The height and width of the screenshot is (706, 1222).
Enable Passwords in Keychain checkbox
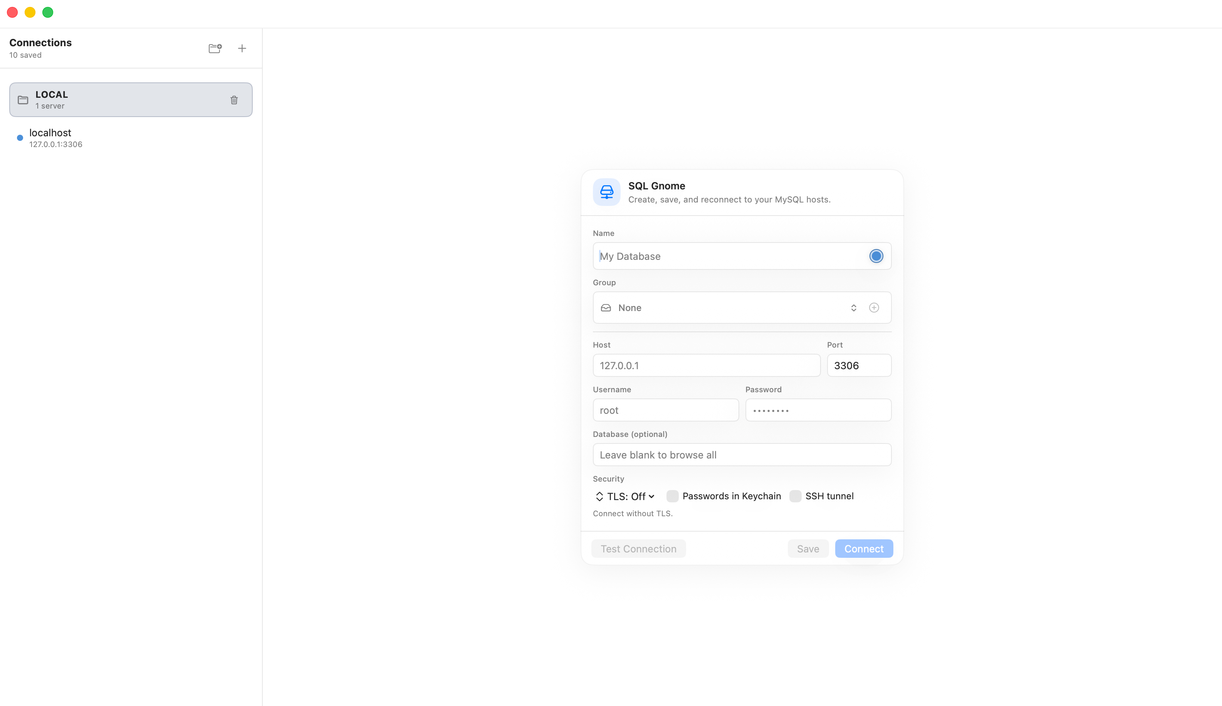(x=672, y=496)
